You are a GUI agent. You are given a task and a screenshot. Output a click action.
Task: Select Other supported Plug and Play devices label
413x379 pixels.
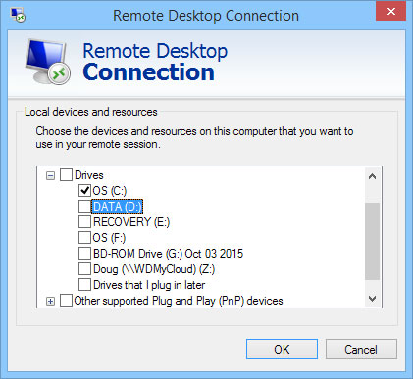(x=179, y=301)
